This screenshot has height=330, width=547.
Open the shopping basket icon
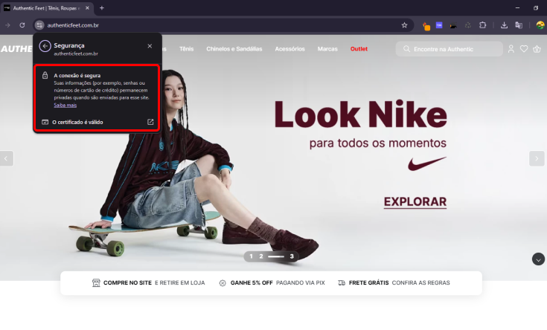pos(537,49)
